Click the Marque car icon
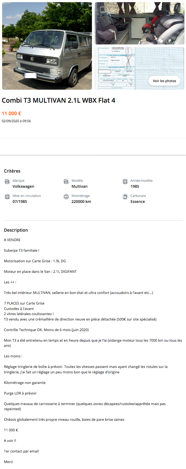186x469 pixels. point(7,182)
